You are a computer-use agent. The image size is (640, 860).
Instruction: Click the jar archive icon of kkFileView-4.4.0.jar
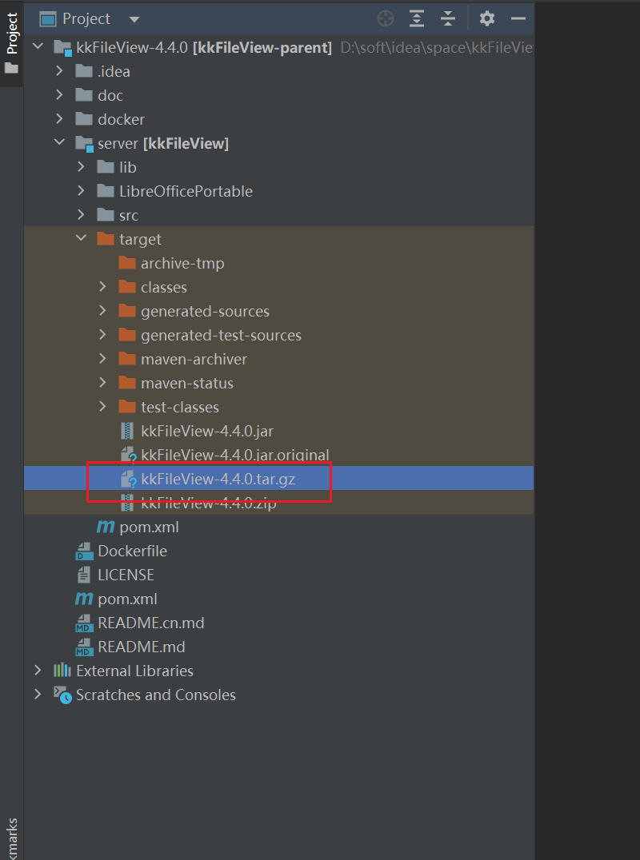[127, 431]
